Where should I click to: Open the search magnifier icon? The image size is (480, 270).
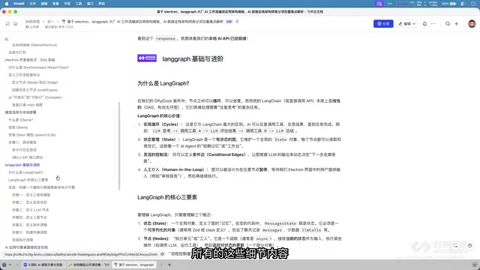click(x=448, y=23)
